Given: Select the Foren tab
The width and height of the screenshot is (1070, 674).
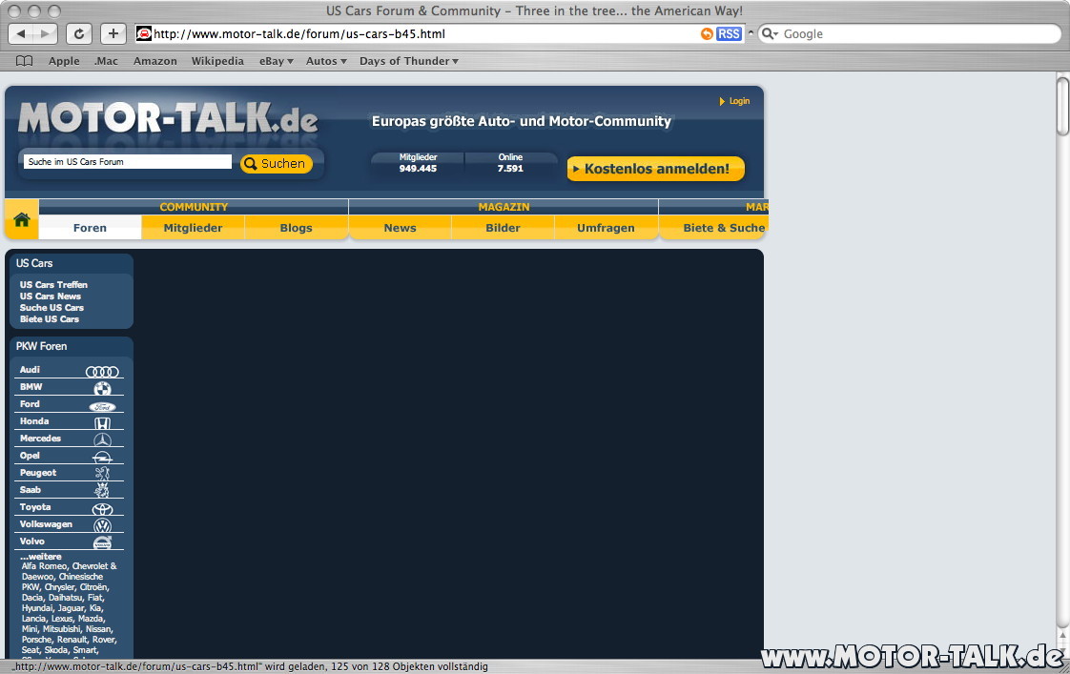Looking at the screenshot, I should [90, 228].
